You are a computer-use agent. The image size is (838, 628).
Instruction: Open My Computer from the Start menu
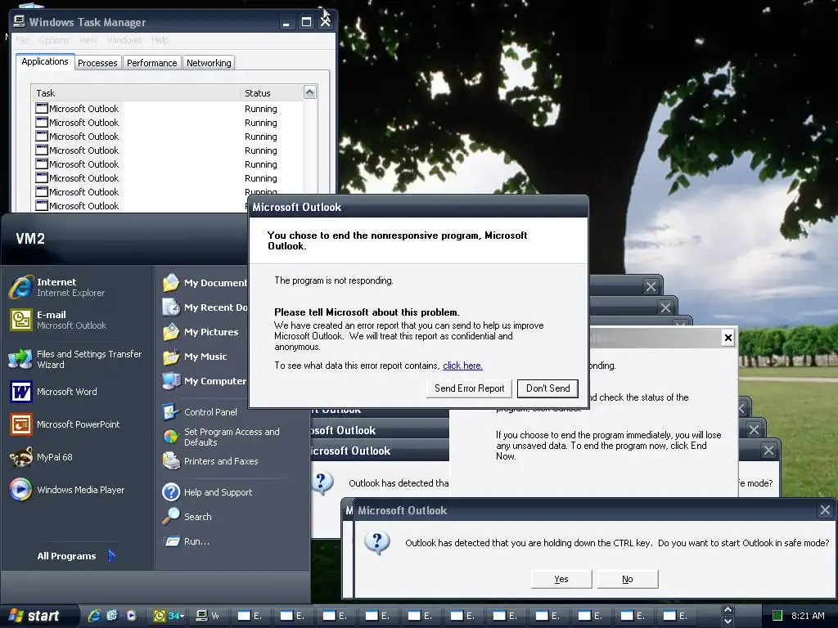tap(205, 381)
